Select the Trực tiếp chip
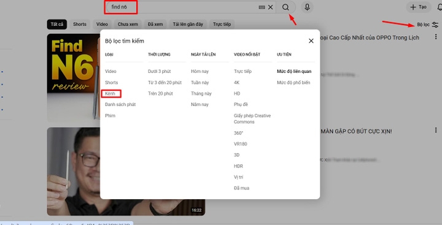Image resolution: width=442 pixels, height=225 pixels. 222,25
